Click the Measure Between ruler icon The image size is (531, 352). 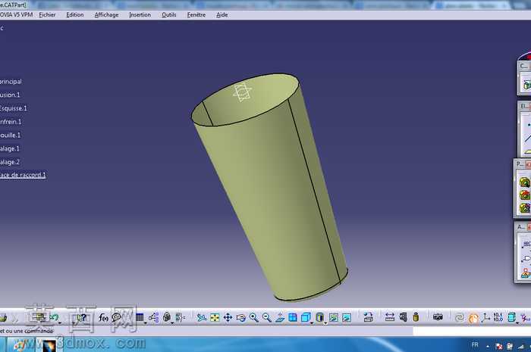tap(390, 317)
